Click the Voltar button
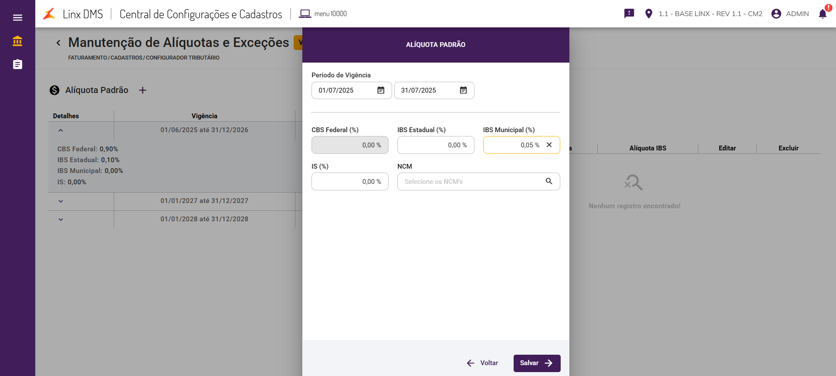836x376 pixels. click(482, 363)
